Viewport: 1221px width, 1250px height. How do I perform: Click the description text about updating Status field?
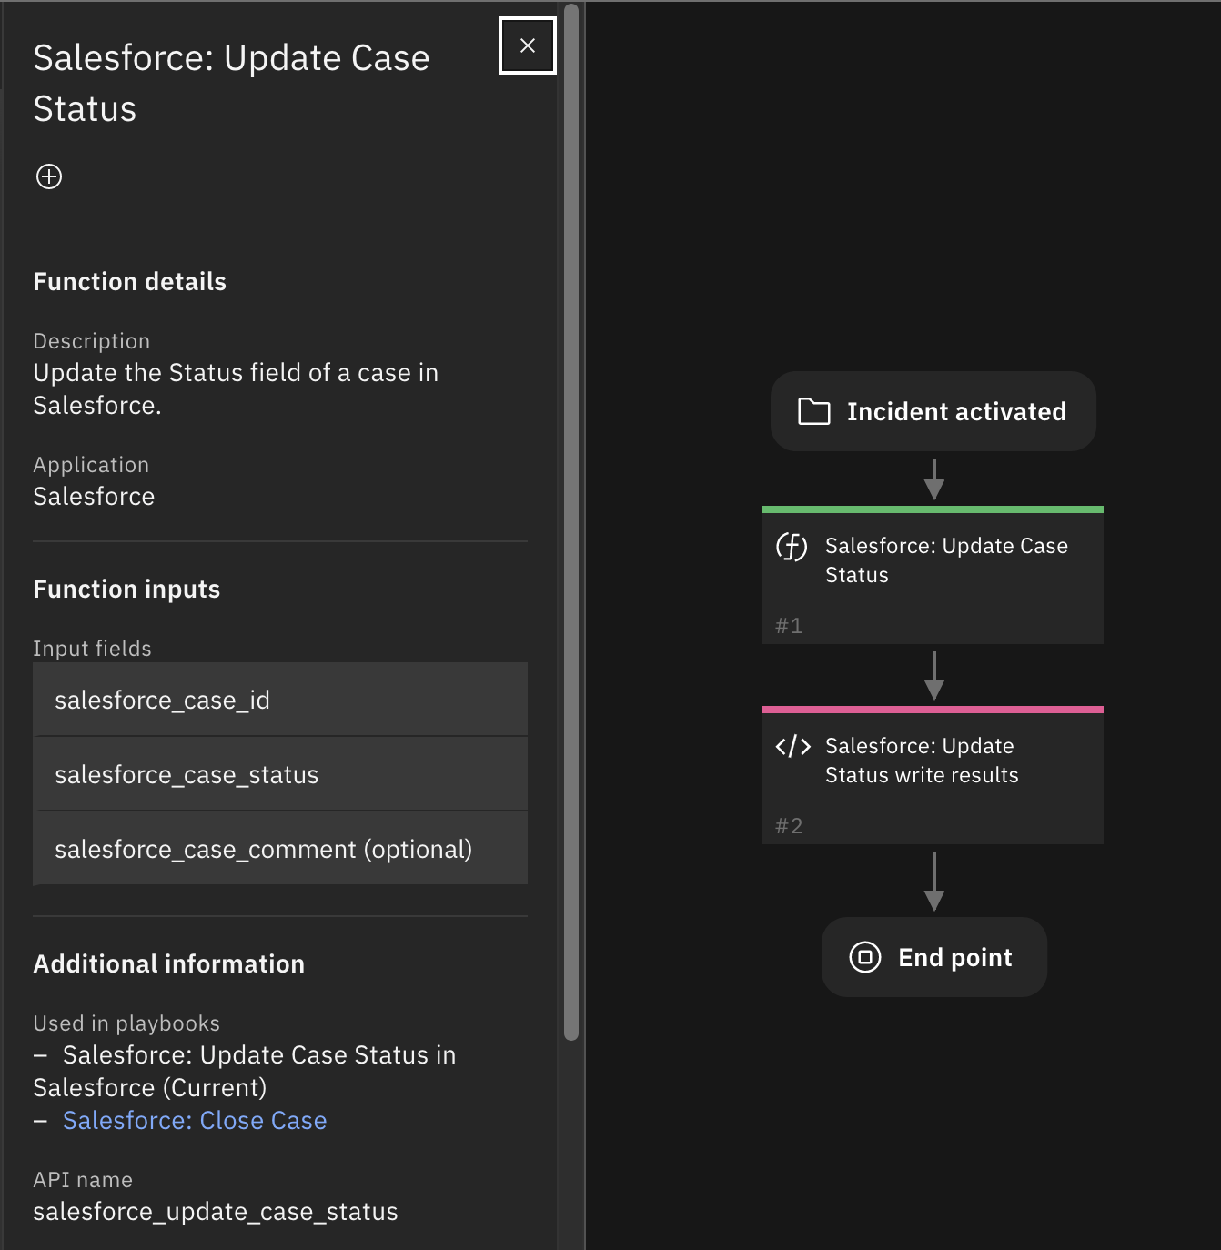click(x=237, y=389)
